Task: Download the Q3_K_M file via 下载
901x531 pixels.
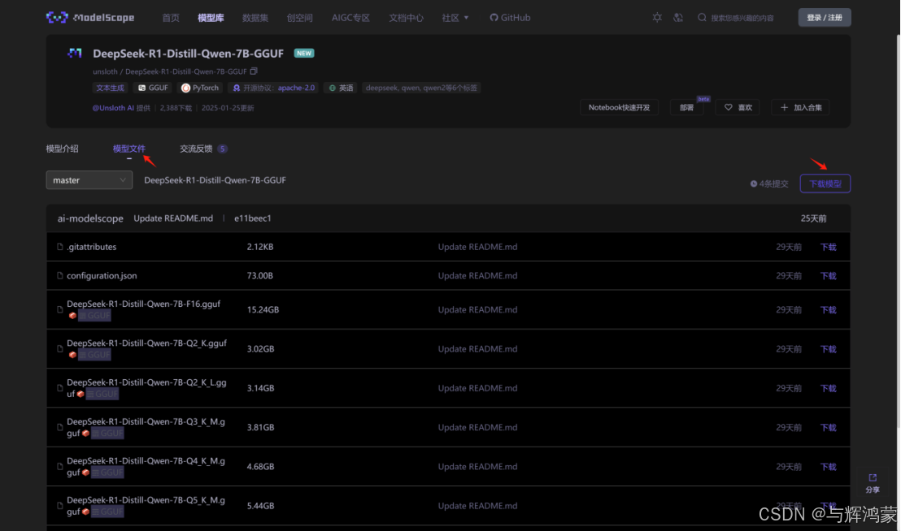Action: 828,428
